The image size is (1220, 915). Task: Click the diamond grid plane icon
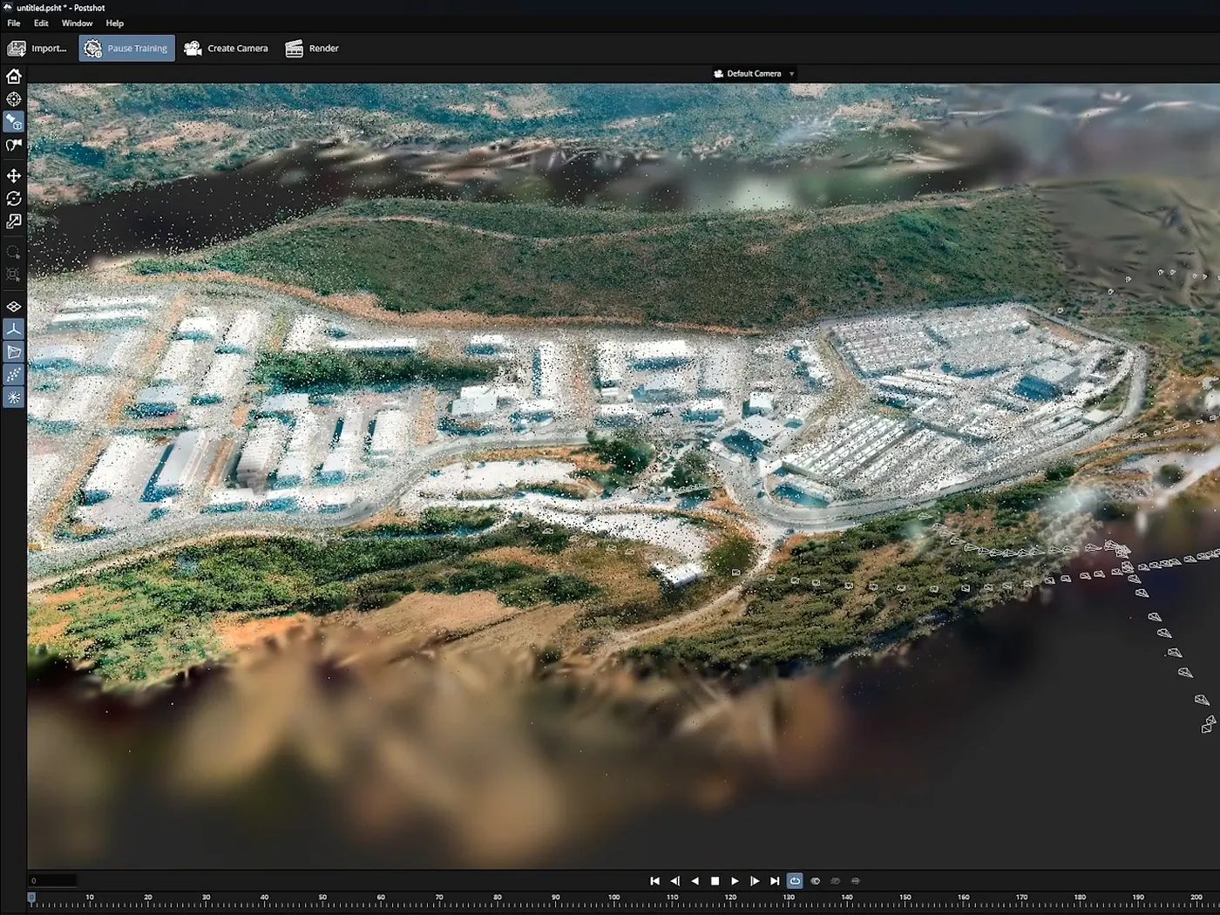[x=14, y=307]
